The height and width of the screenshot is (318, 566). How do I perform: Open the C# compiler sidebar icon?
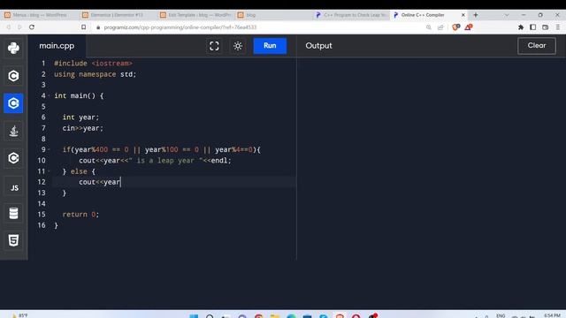13,158
